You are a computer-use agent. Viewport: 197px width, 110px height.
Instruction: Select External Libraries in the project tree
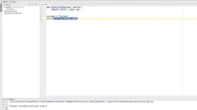pyautogui.click(x=12, y=11)
